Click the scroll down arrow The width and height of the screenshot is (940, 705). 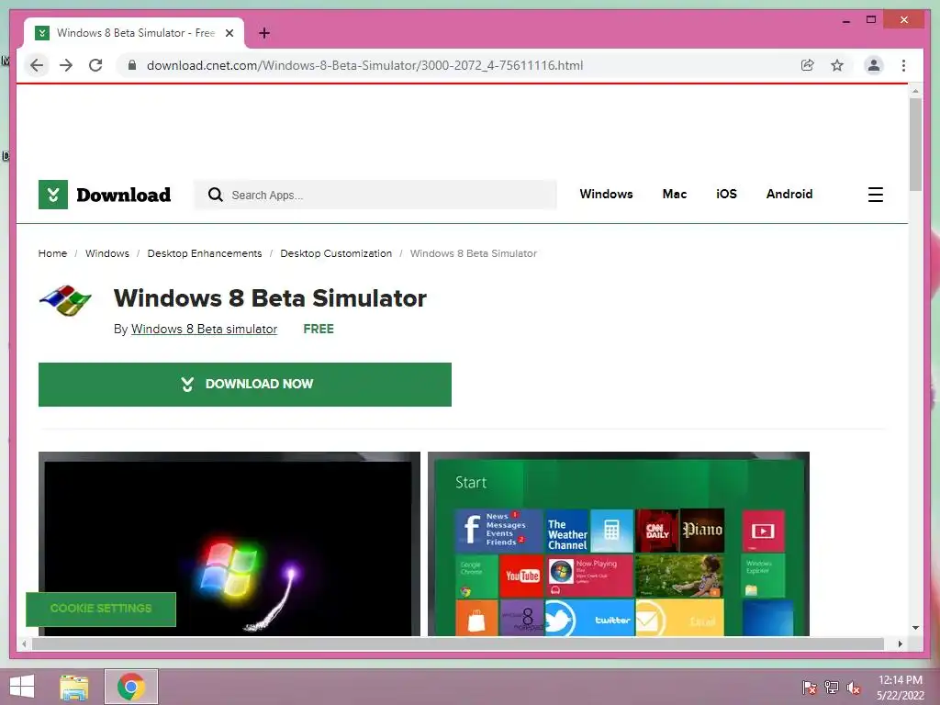point(915,628)
